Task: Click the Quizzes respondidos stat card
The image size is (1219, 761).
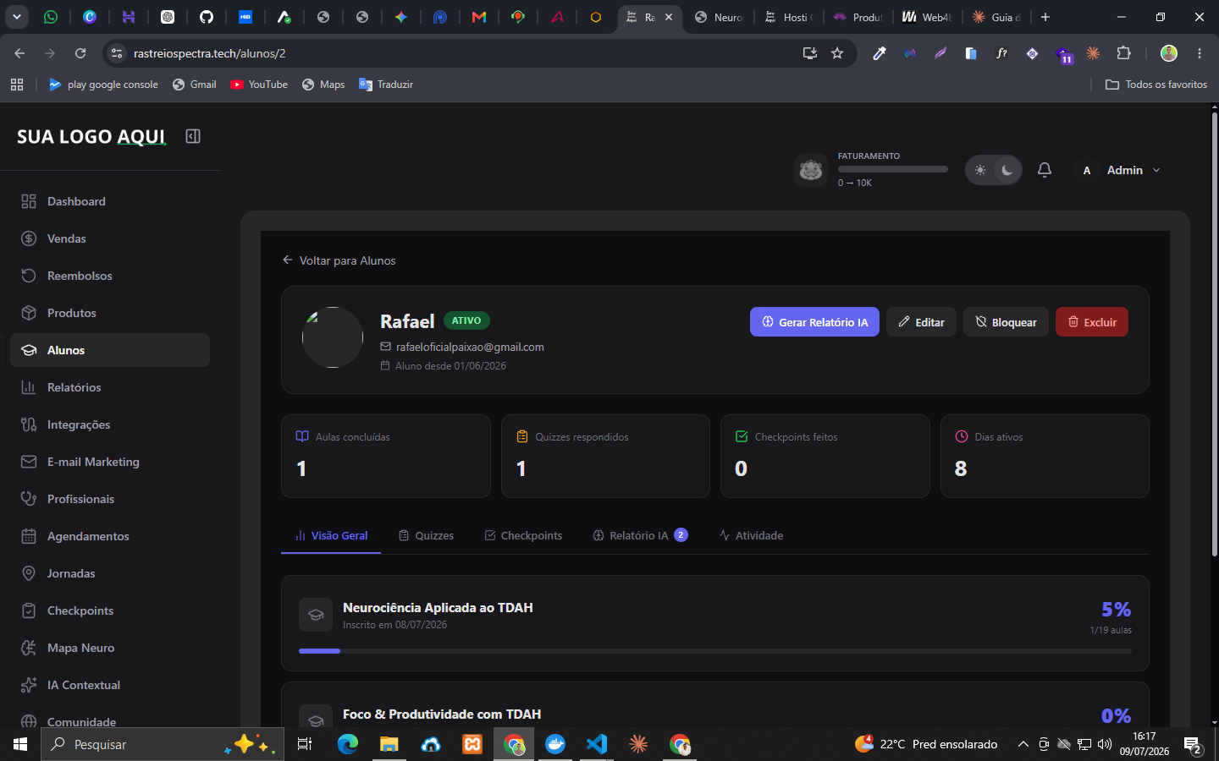Action: click(605, 456)
